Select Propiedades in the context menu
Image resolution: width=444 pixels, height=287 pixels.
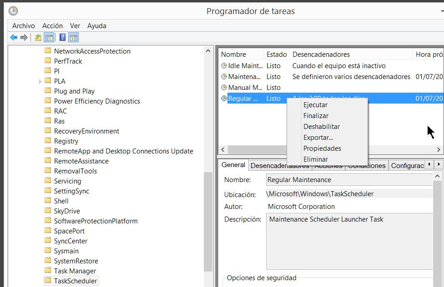click(322, 148)
